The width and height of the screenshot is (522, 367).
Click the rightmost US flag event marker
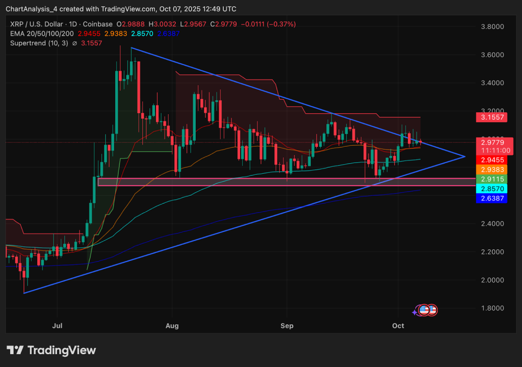coord(432,309)
